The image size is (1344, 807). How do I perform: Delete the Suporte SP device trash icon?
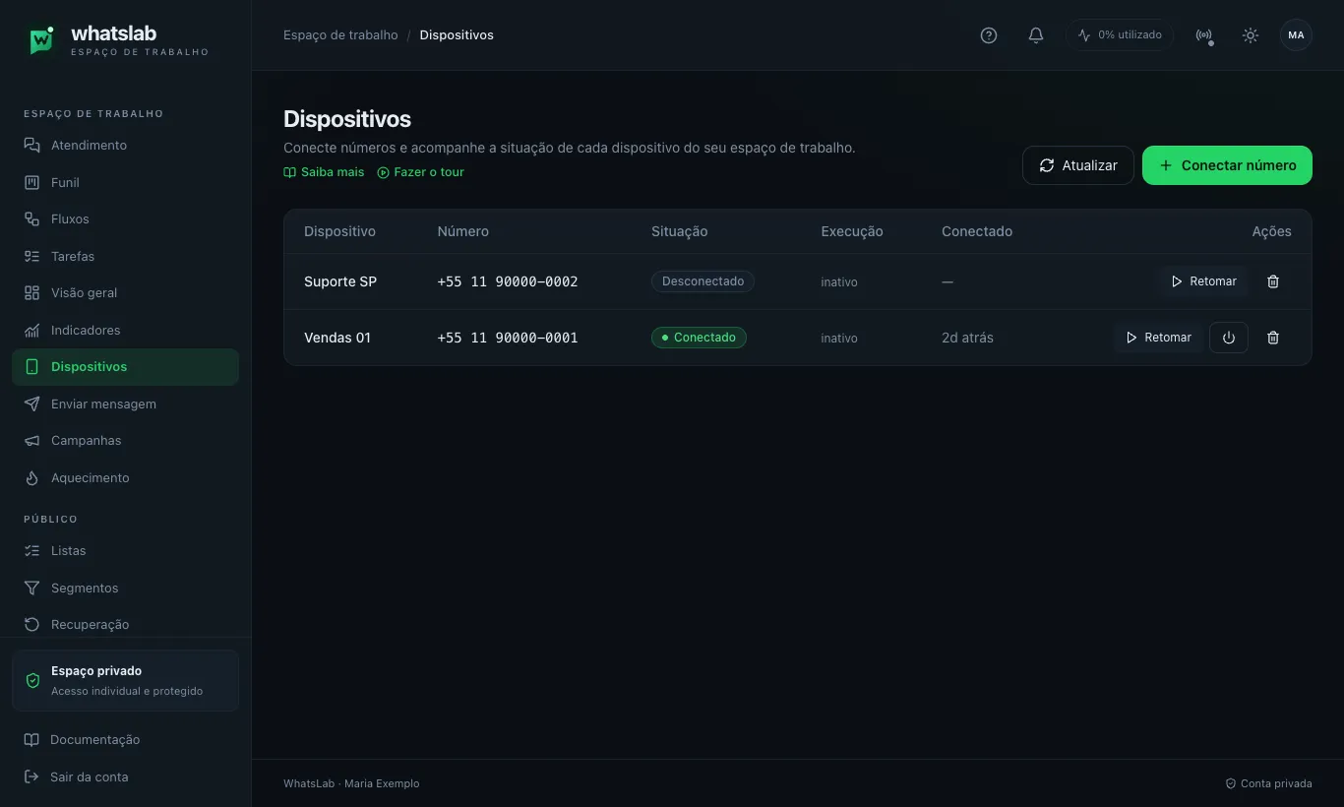point(1273,281)
